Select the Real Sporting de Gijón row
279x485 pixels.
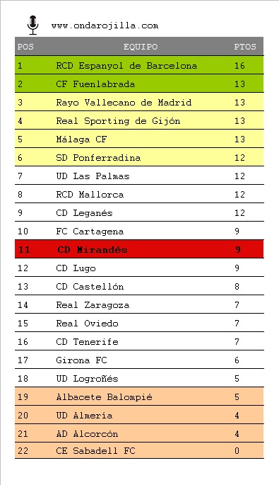pos(139,120)
